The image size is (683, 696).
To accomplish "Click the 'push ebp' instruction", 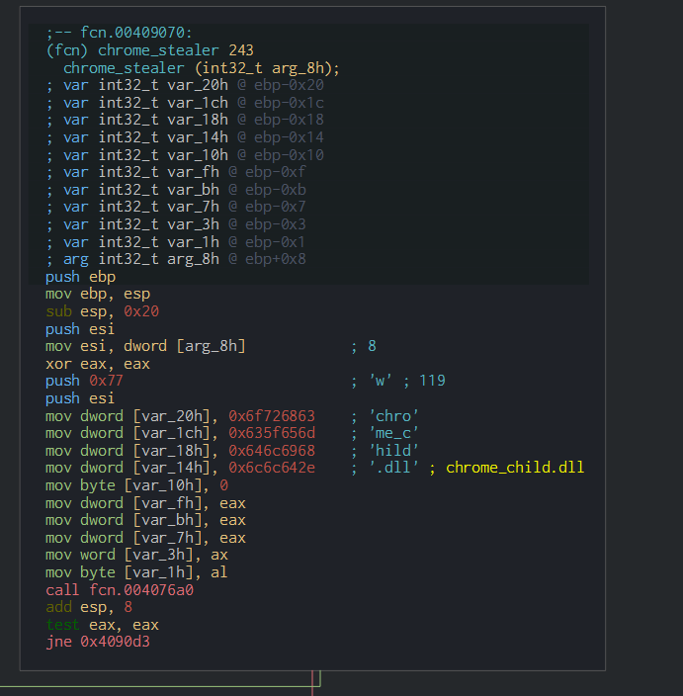I will click(x=80, y=277).
